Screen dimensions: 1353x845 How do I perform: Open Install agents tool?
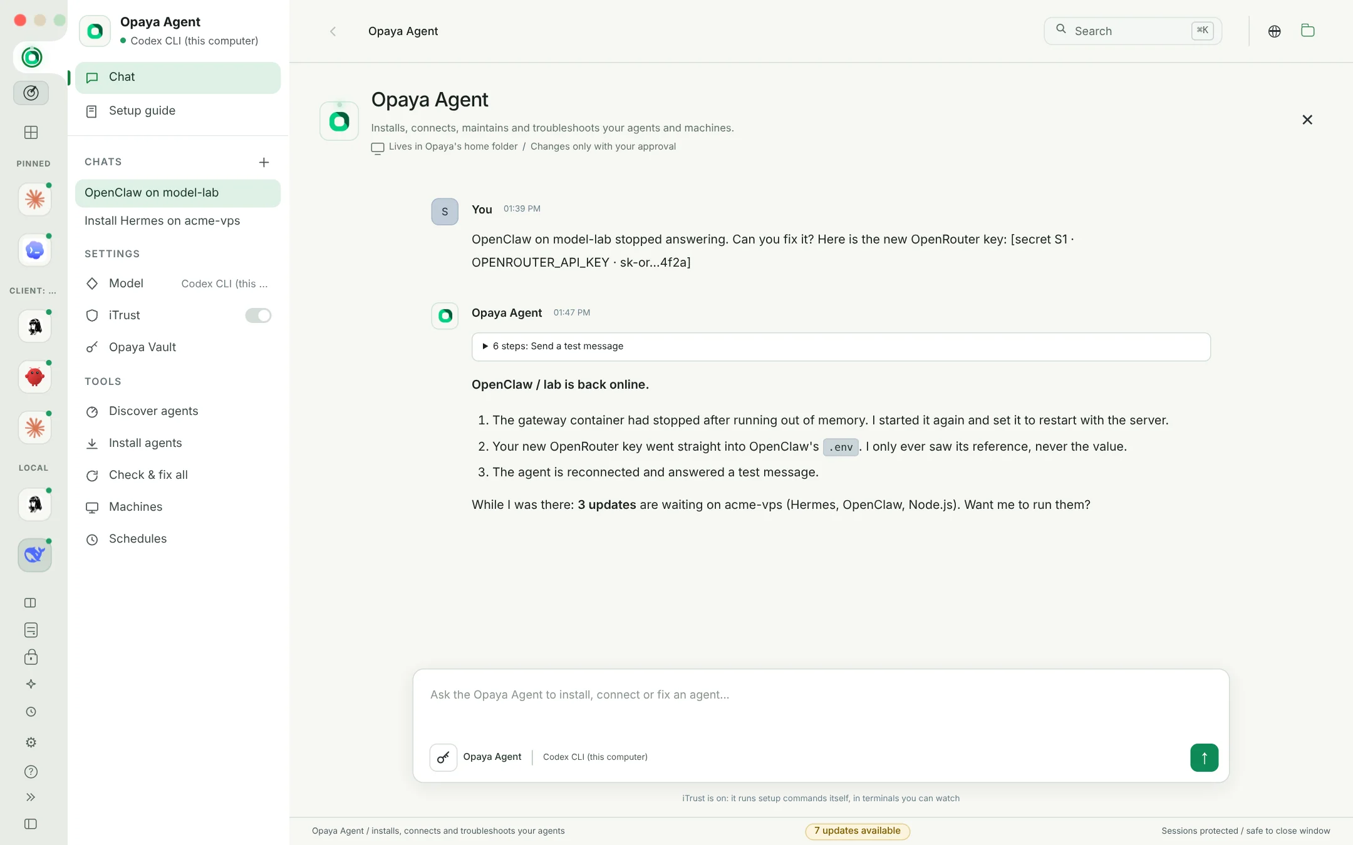pos(178,443)
